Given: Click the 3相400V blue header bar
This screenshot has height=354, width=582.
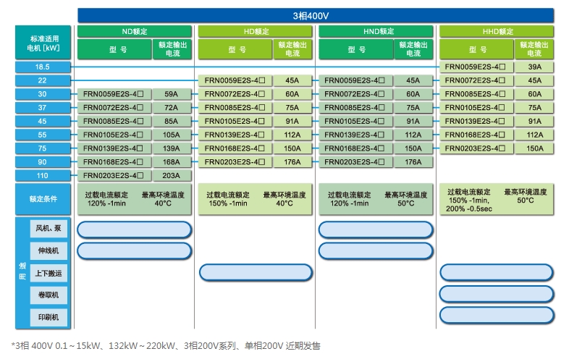Looking at the screenshot, I should pyautogui.click(x=316, y=15).
